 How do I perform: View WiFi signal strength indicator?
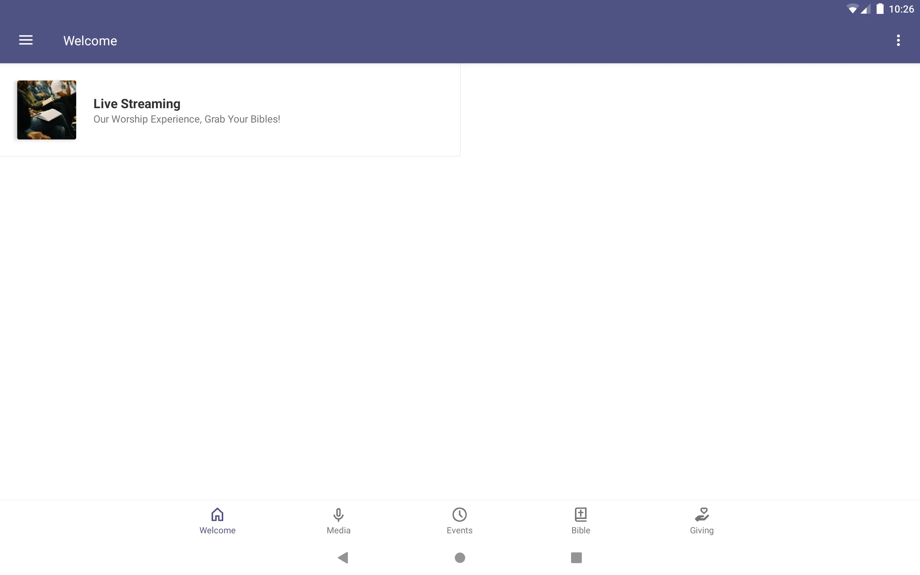coord(850,9)
